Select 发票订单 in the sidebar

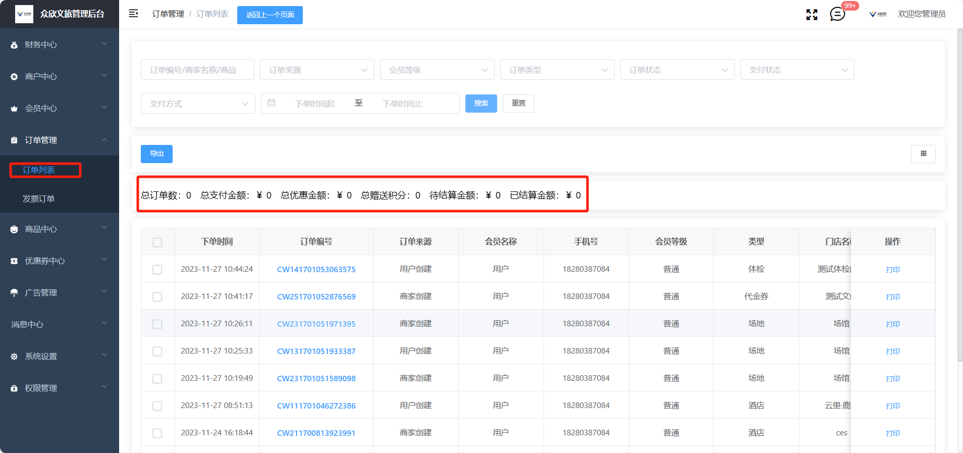tap(38, 199)
